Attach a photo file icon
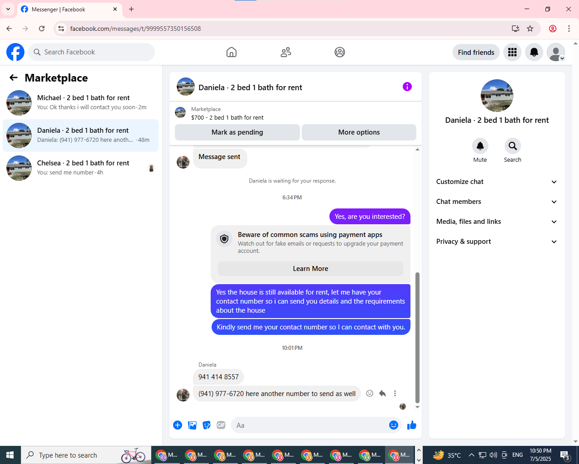This screenshot has width=579, height=464. coord(192,425)
